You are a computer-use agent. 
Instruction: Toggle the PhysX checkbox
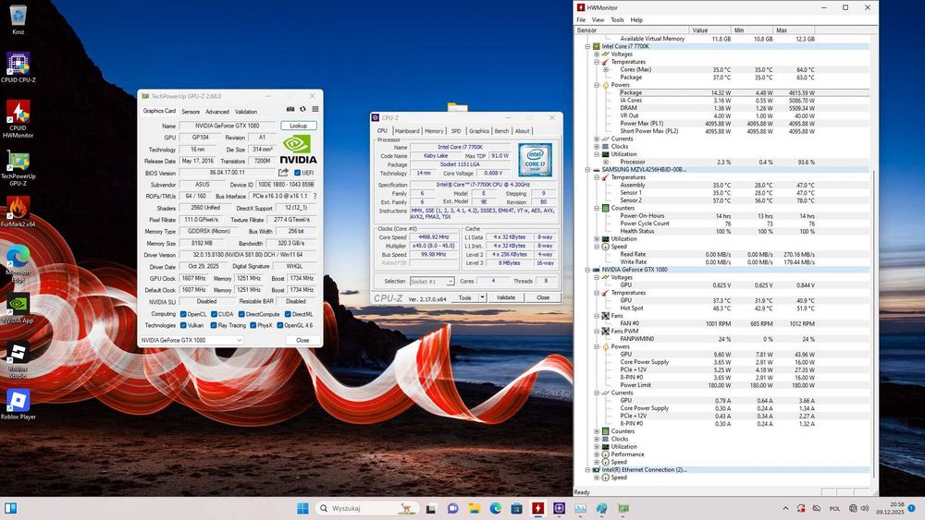click(x=253, y=325)
